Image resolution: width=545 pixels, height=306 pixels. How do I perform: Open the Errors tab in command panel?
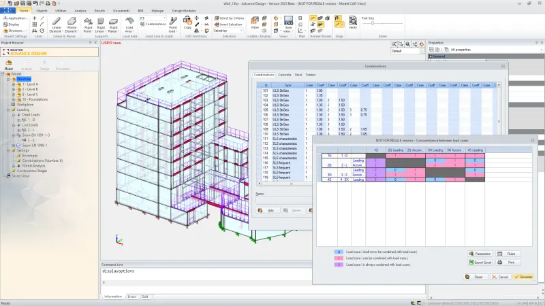[132, 296]
